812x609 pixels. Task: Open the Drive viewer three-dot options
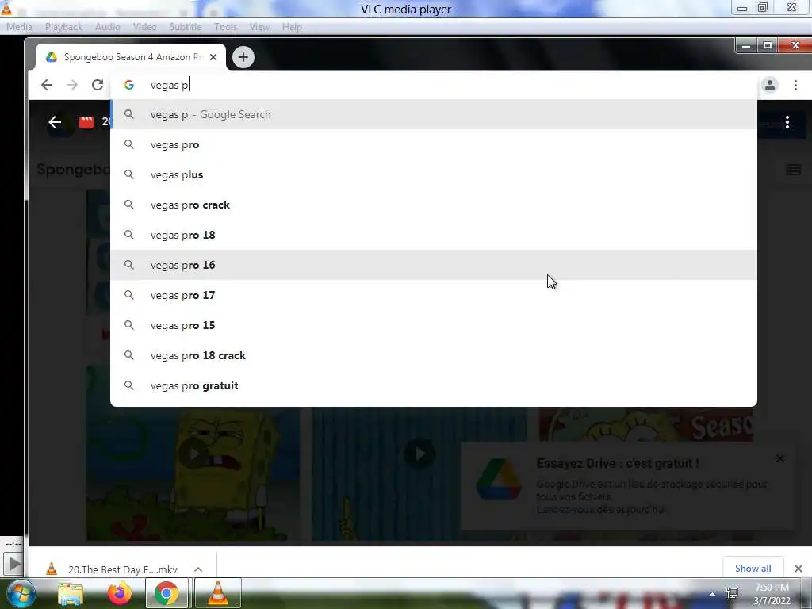click(787, 122)
